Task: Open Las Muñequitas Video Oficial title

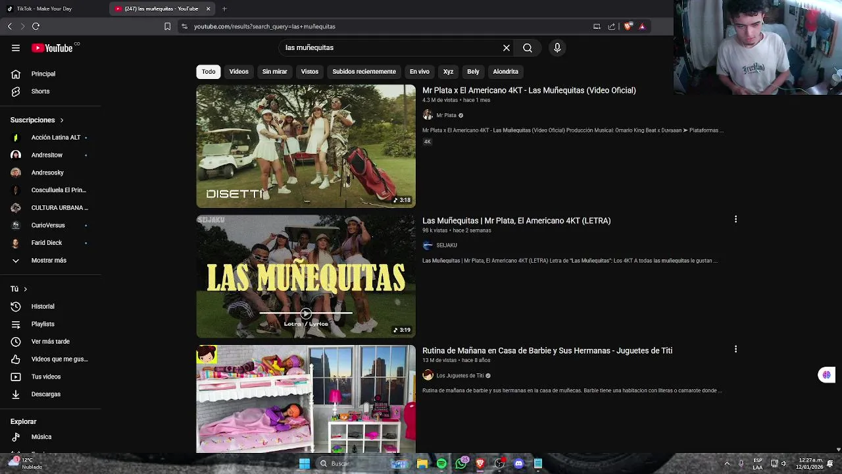Action: pos(529,90)
